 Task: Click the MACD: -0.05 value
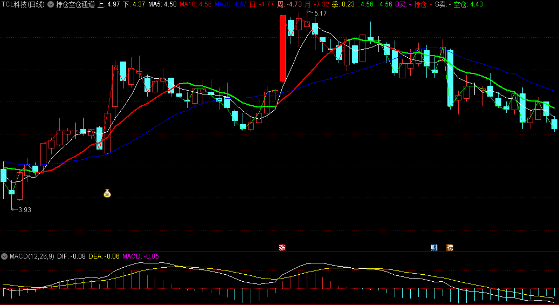141,256
